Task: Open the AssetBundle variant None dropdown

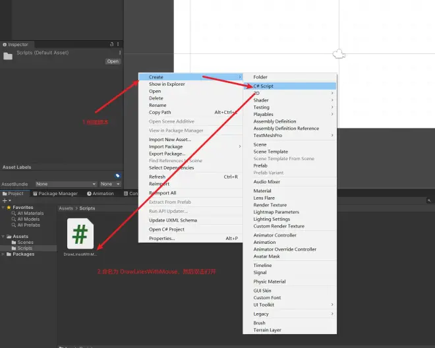Action: 110,184
